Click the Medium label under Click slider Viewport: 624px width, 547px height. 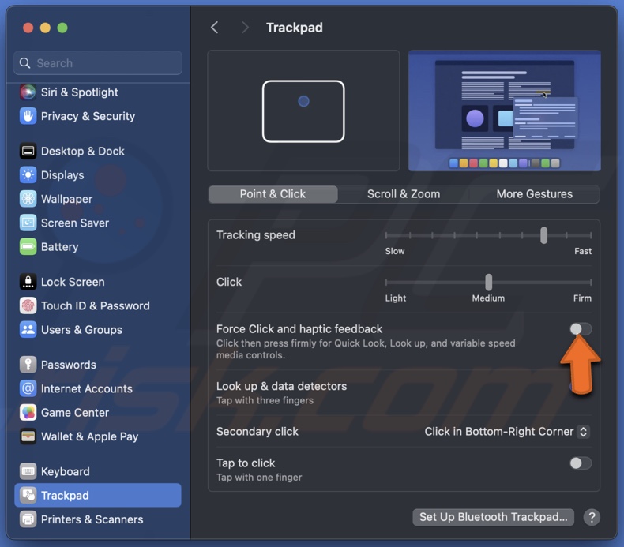(488, 298)
